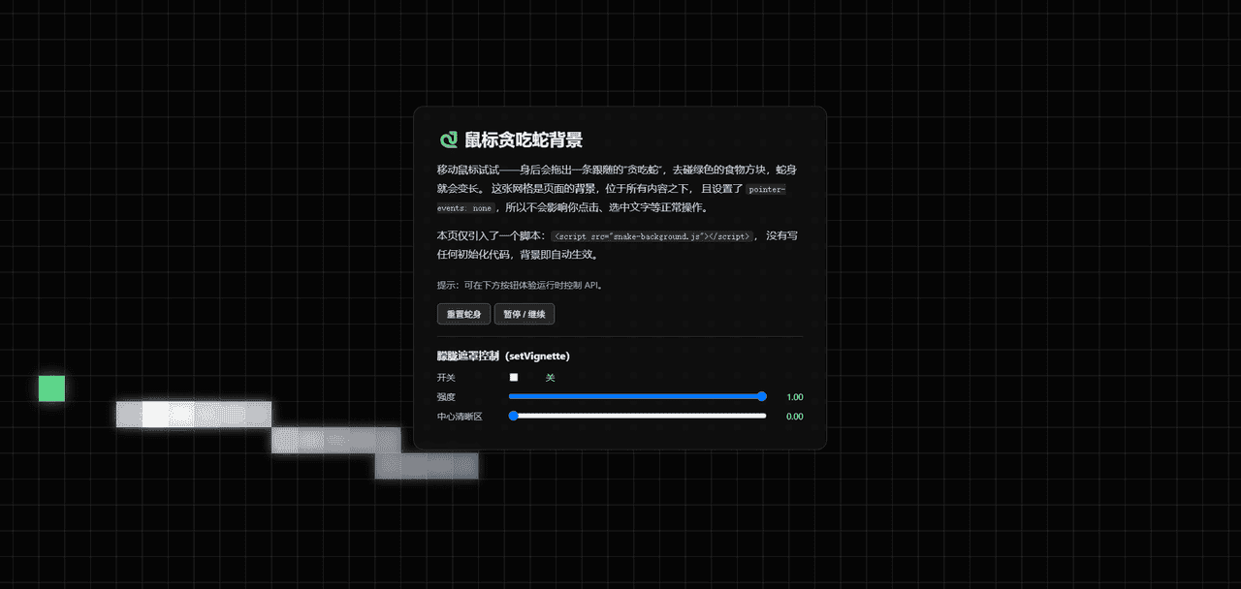Image resolution: width=1241 pixels, height=589 pixels.
Task: Click the script src code snippet
Action: (x=652, y=235)
